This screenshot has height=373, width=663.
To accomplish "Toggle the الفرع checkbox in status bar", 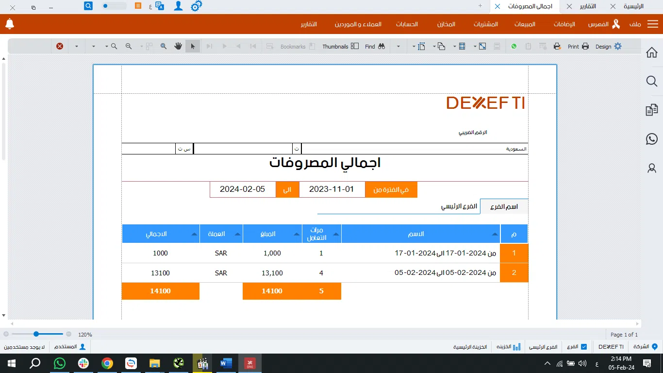I will pyautogui.click(x=584, y=347).
